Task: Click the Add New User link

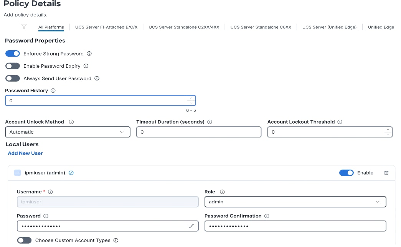Action: point(25,153)
